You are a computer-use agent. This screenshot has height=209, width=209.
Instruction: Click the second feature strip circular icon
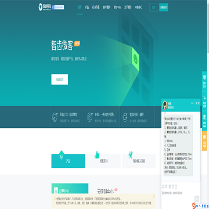90,117
